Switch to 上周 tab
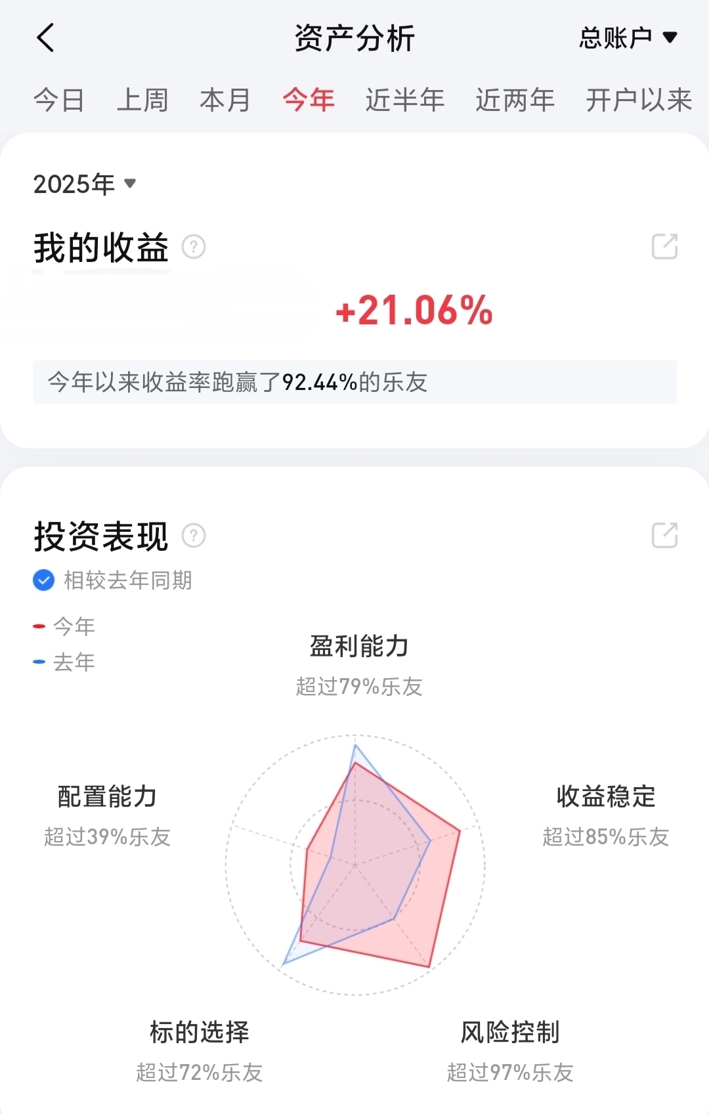This screenshot has width=709, height=1114. 142,100
